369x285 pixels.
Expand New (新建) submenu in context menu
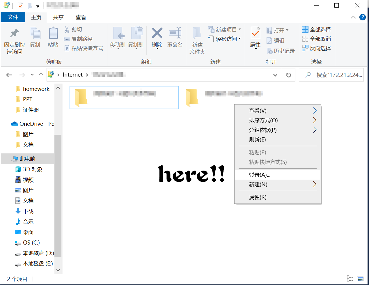(315, 184)
